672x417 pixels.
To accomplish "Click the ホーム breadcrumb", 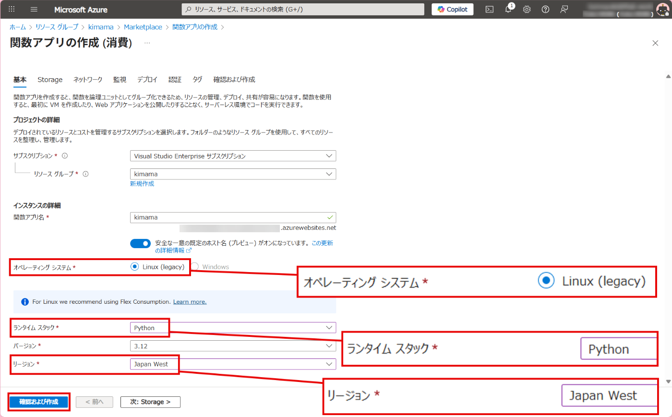I will pos(18,27).
